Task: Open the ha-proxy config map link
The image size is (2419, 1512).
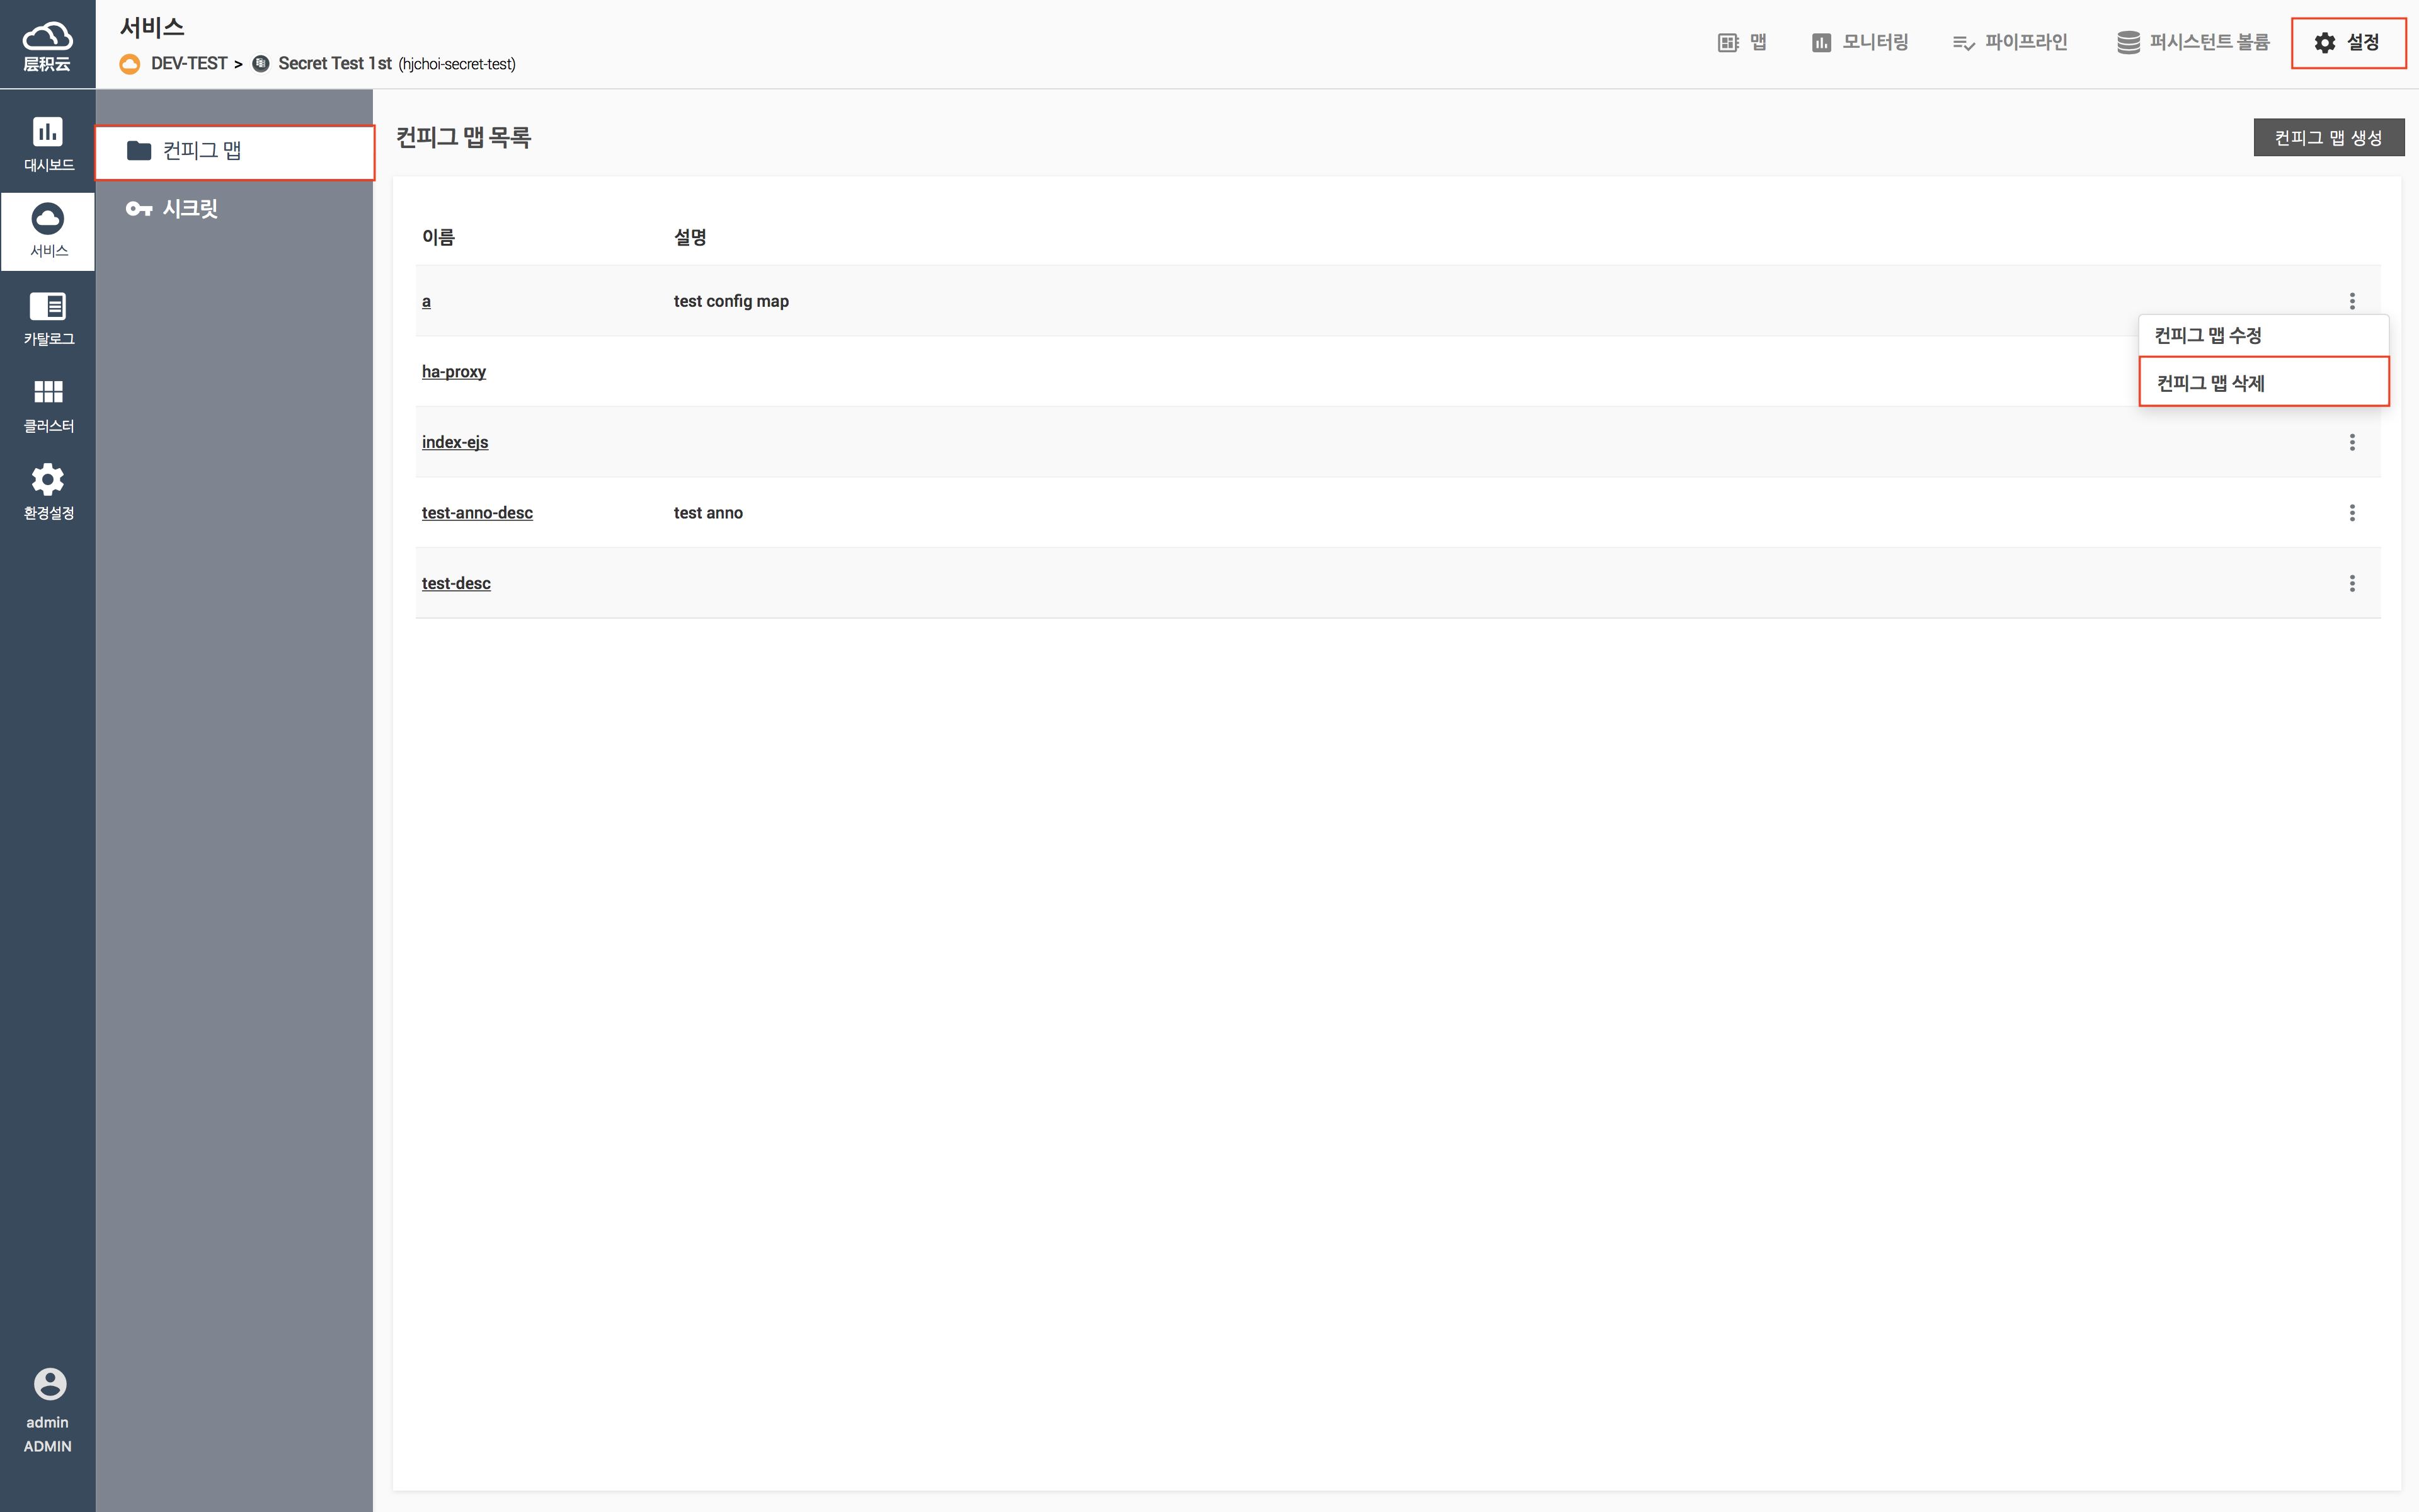Action: [x=454, y=372]
